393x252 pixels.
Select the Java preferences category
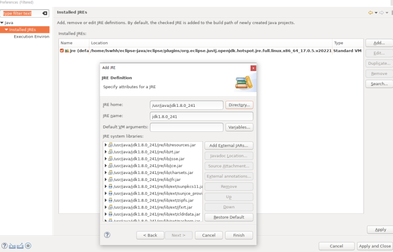(9, 23)
